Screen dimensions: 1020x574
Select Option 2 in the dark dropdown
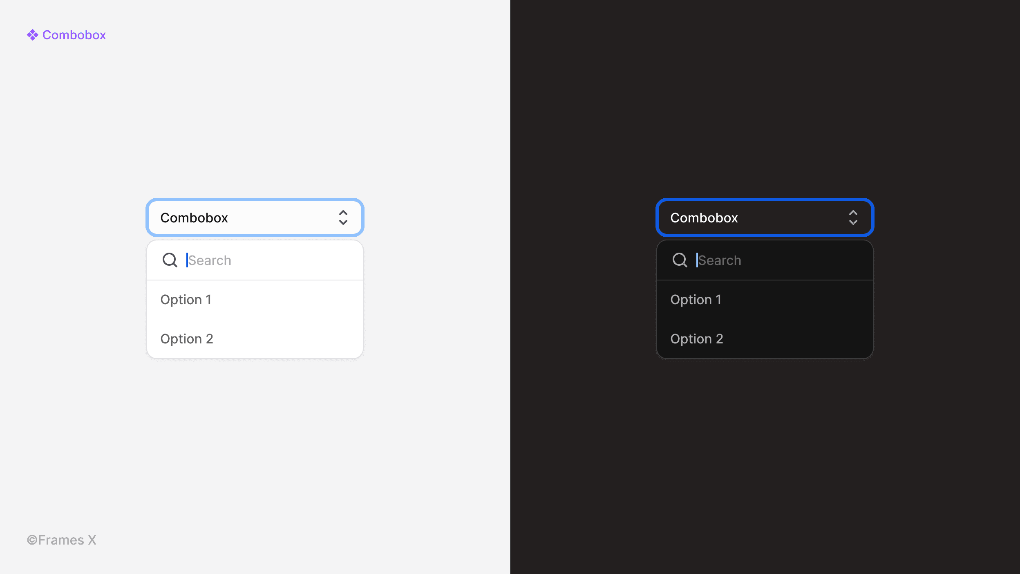697,339
